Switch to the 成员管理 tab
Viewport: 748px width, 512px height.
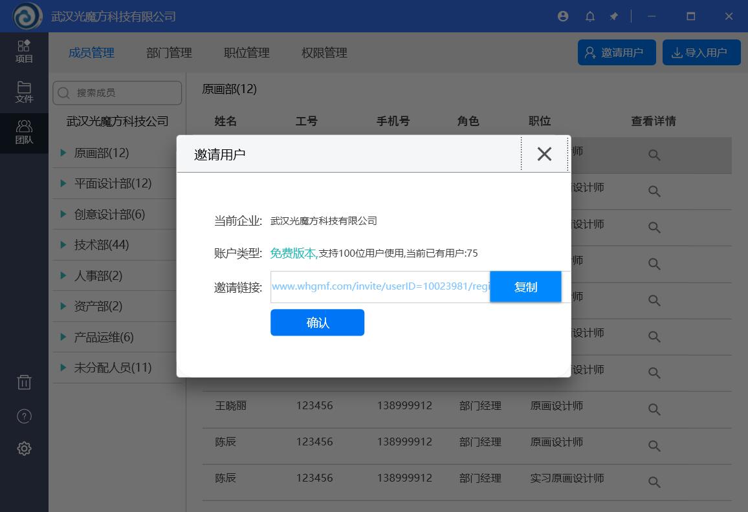pyautogui.click(x=91, y=52)
